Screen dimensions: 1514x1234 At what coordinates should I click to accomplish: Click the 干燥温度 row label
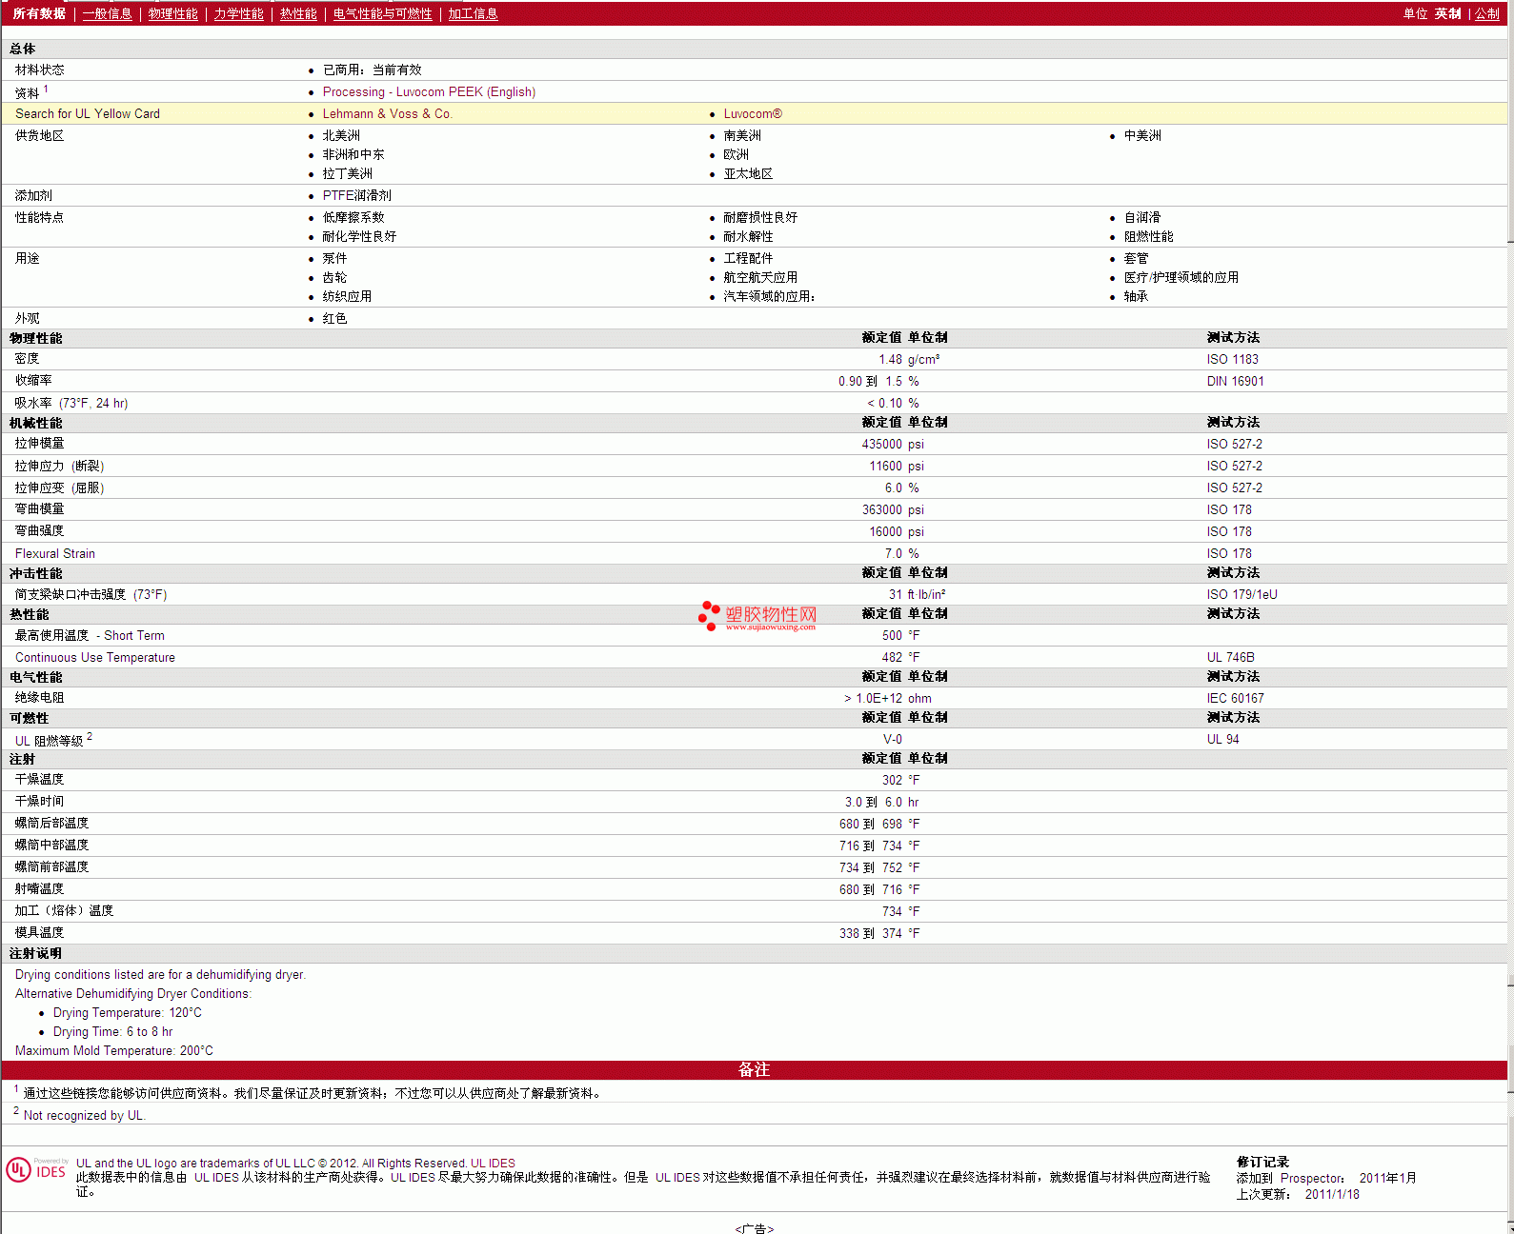(39, 779)
